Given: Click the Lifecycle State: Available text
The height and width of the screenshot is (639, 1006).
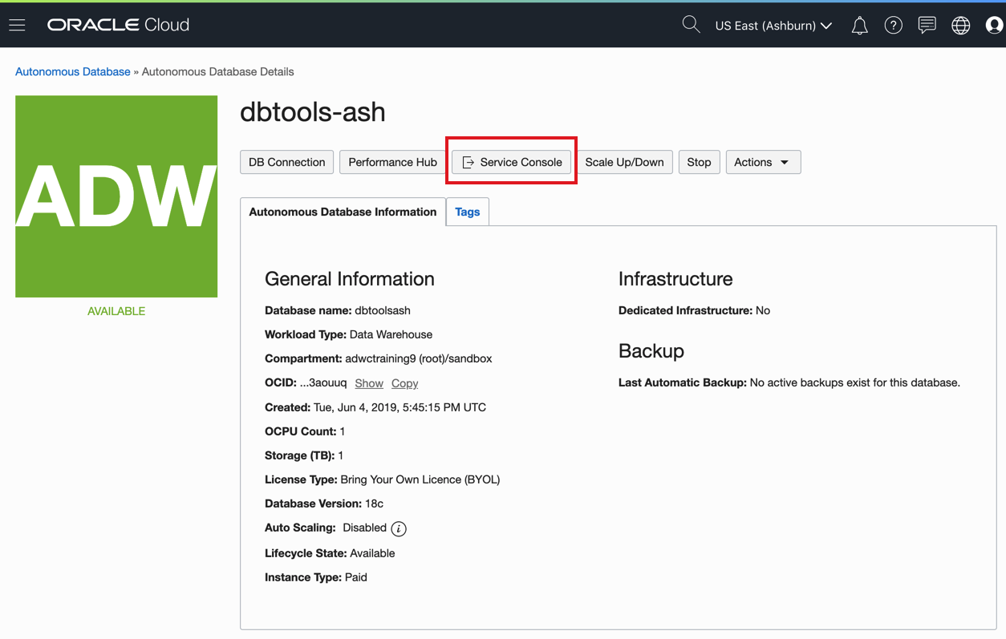Looking at the screenshot, I should coord(330,553).
